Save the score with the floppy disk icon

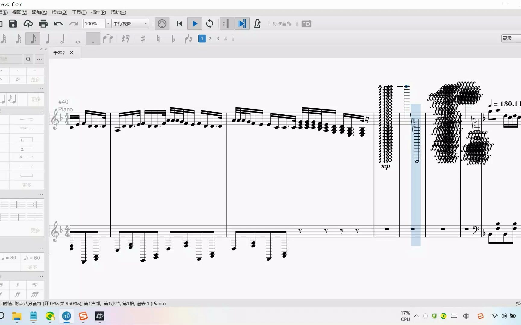coord(13,24)
